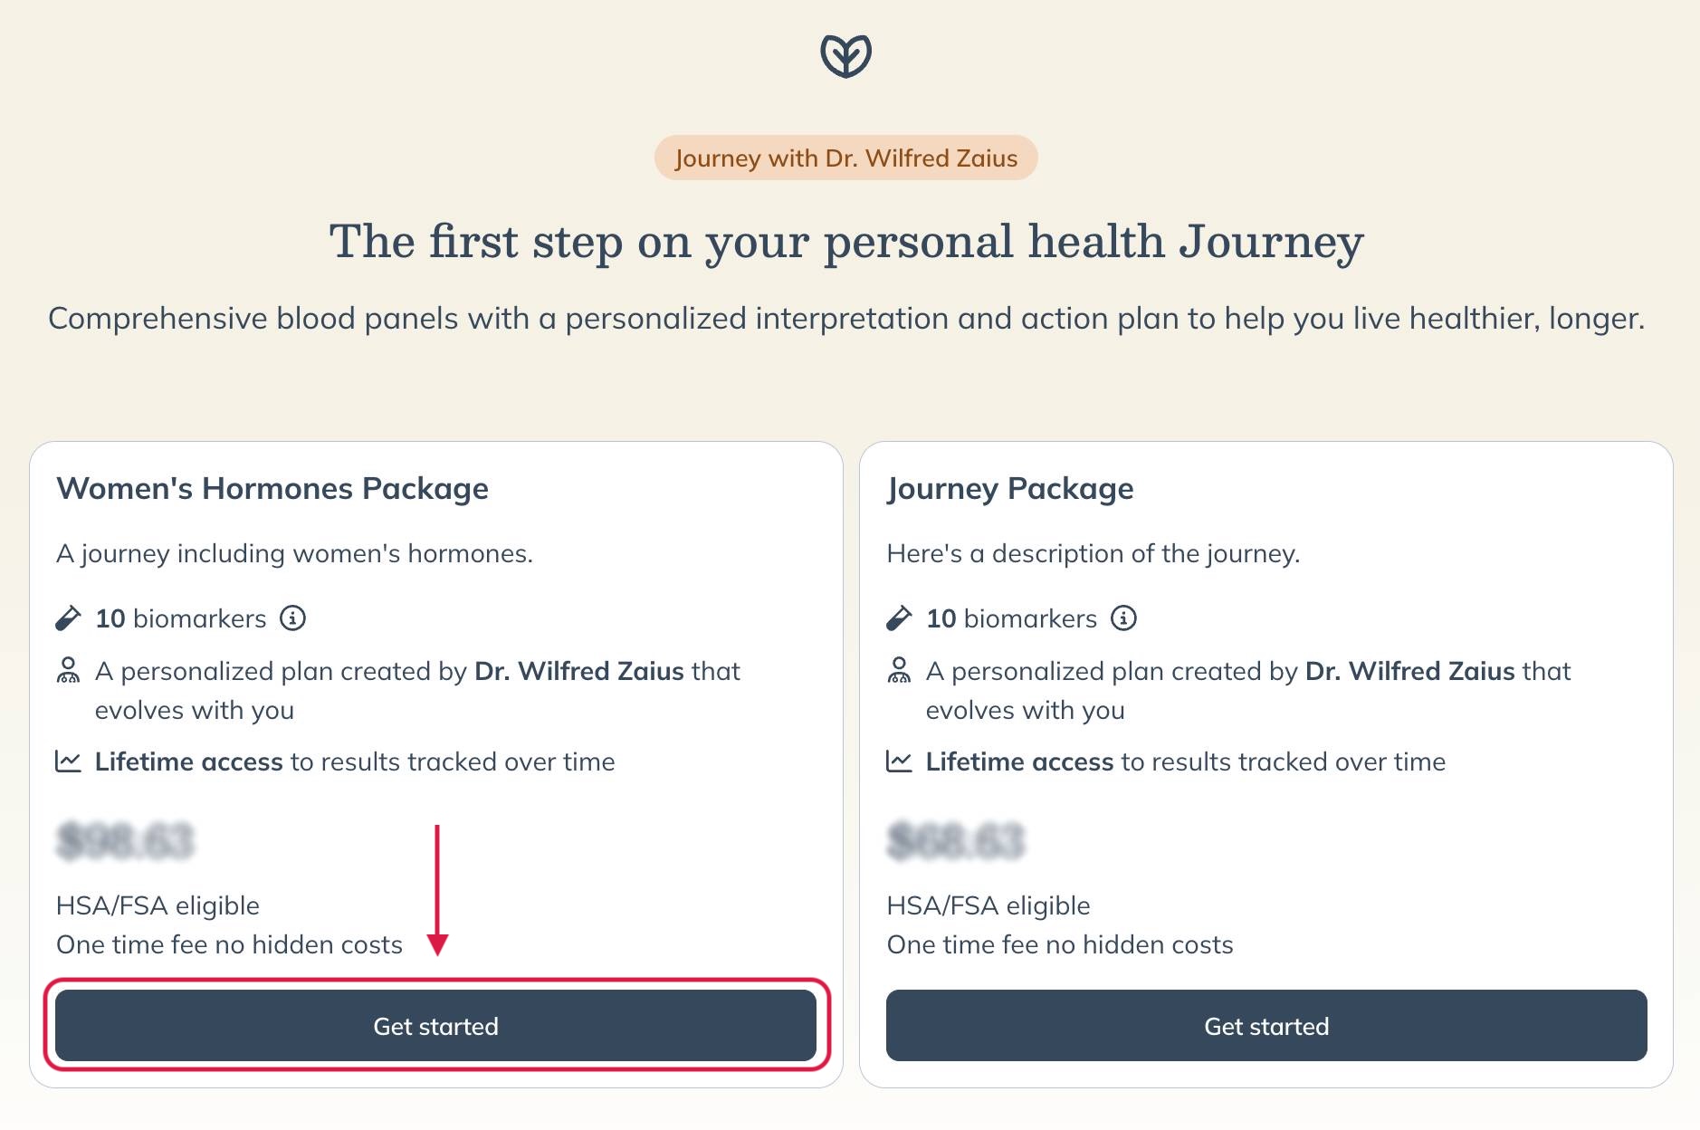Select the Women's Hormones Package heading
This screenshot has height=1130, width=1700.
click(272, 488)
